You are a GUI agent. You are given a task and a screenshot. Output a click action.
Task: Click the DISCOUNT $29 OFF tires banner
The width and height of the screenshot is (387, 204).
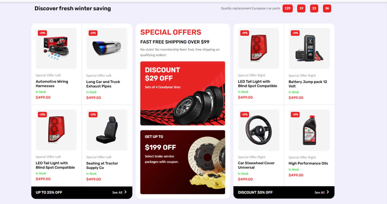[x=183, y=93]
